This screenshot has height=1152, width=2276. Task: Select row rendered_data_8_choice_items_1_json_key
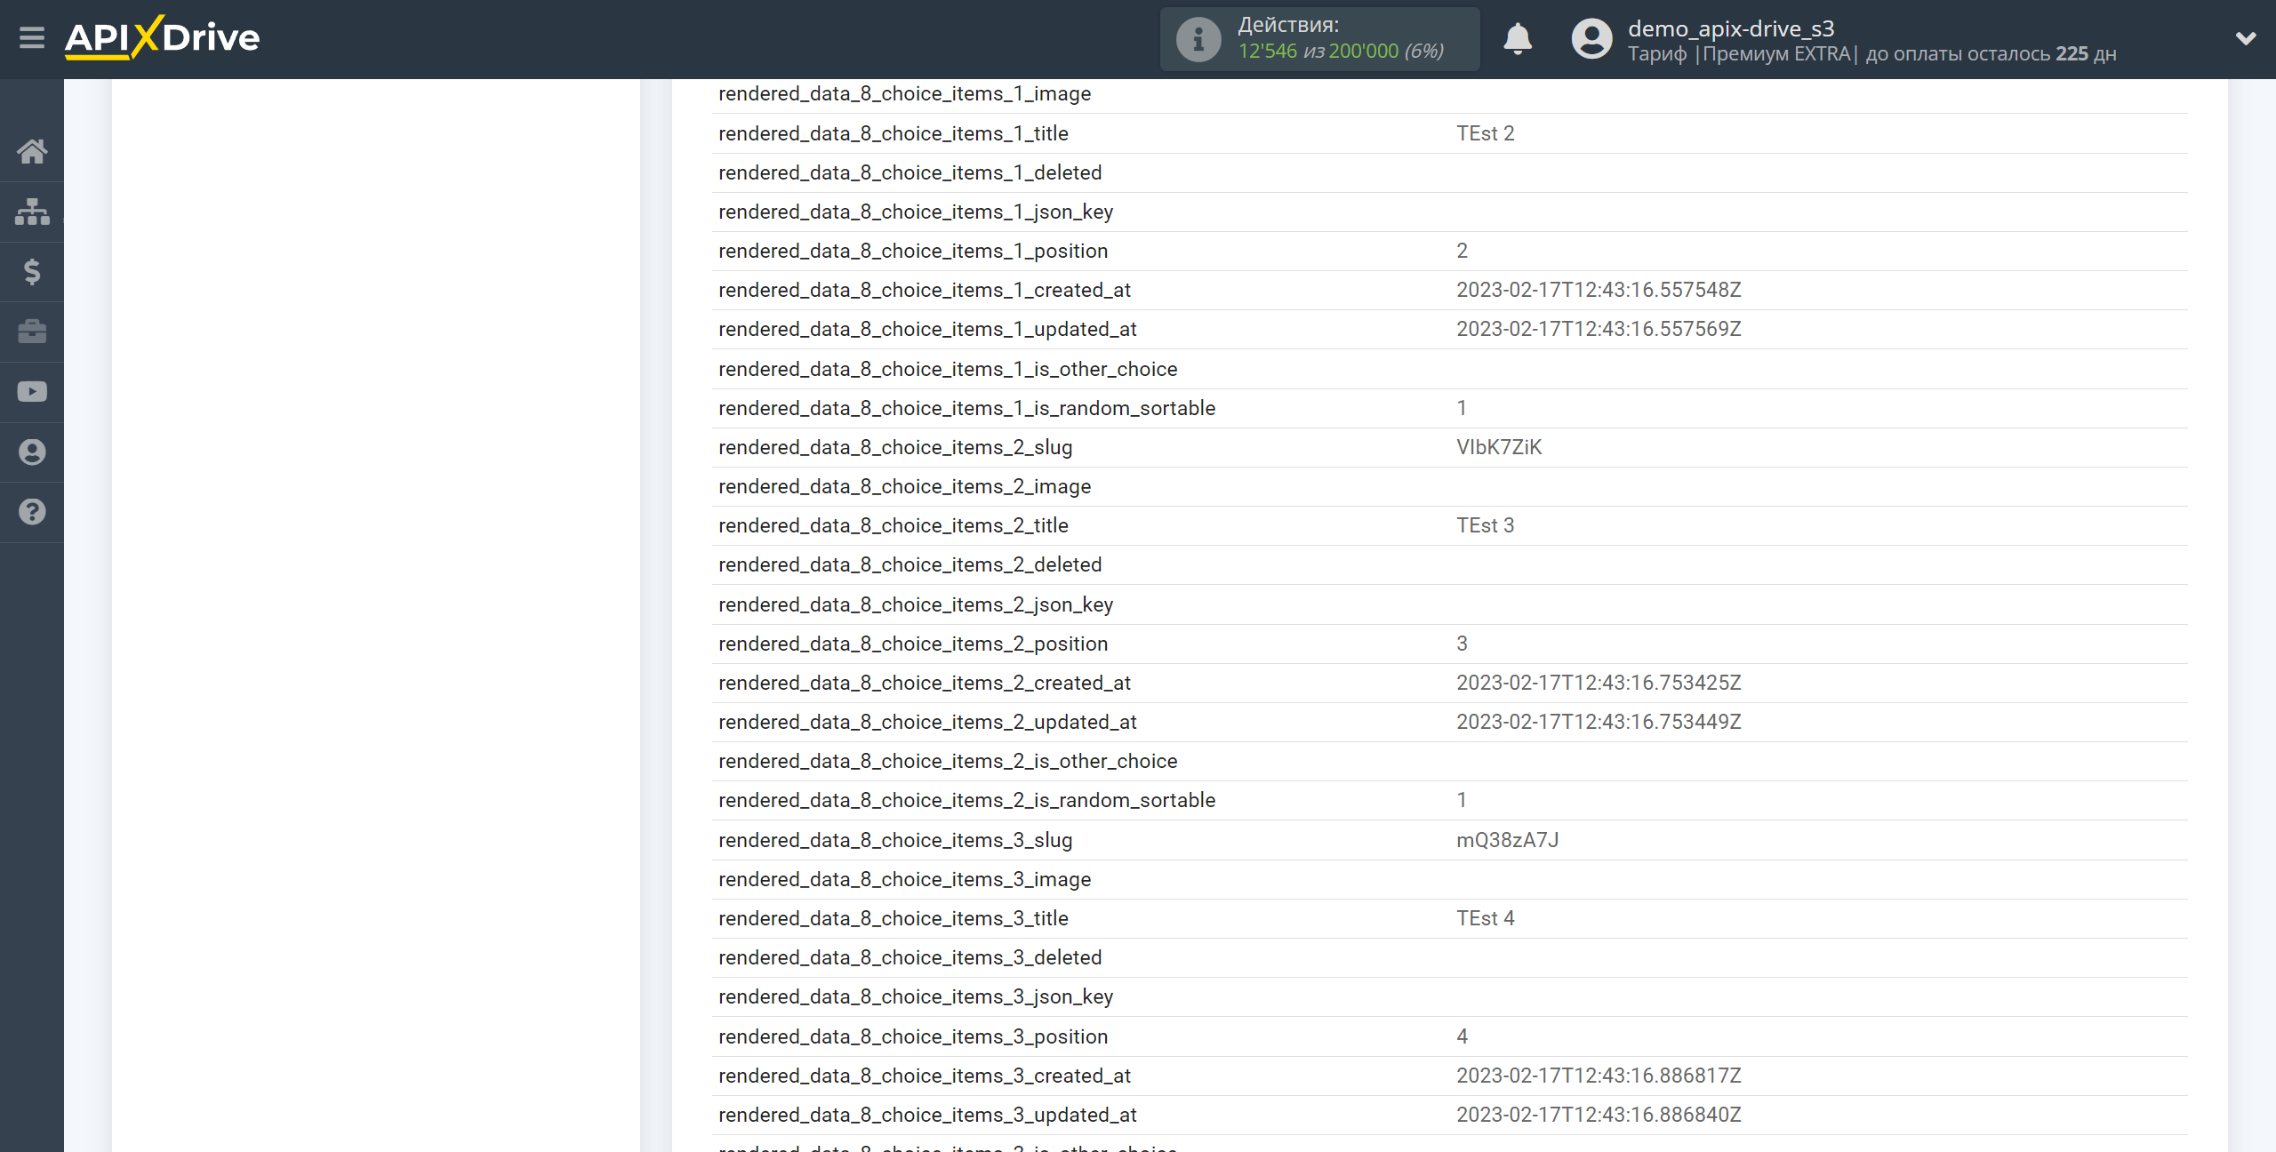(1449, 212)
